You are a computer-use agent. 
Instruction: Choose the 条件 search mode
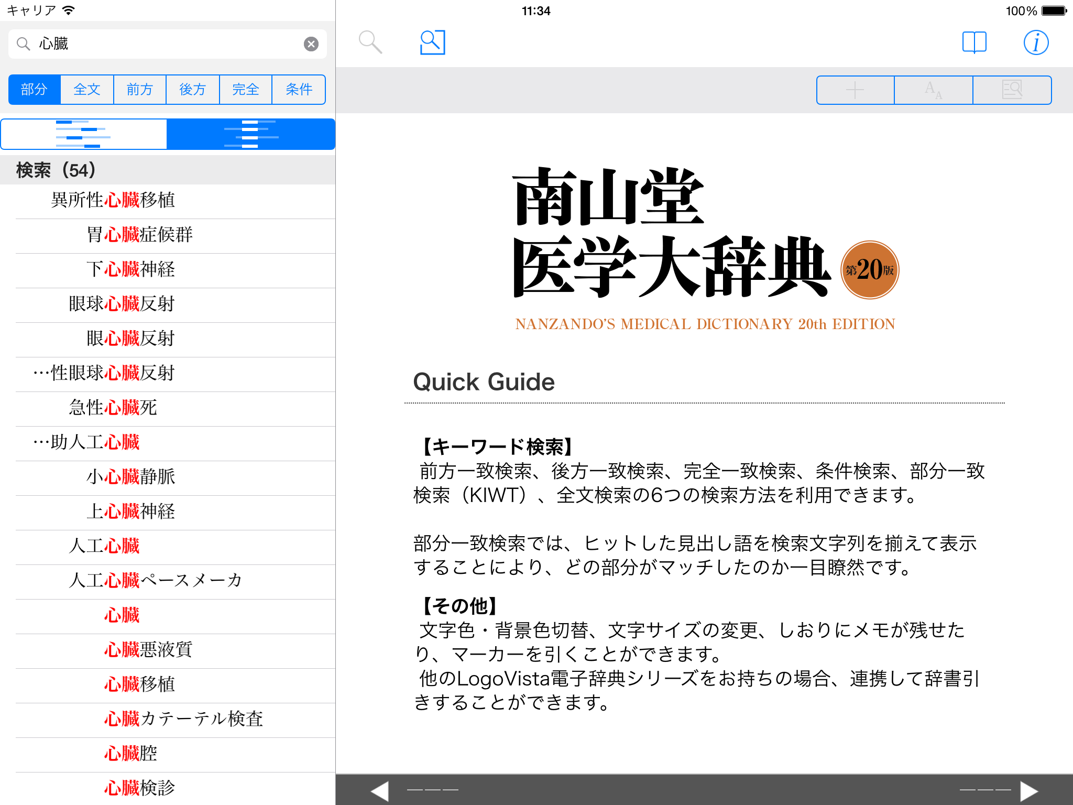[299, 90]
